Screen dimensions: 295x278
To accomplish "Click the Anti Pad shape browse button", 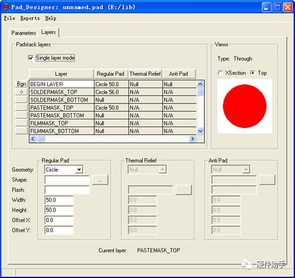I will tap(267, 180).
